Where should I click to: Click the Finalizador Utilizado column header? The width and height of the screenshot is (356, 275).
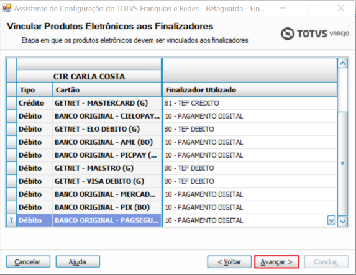click(x=250, y=90)
